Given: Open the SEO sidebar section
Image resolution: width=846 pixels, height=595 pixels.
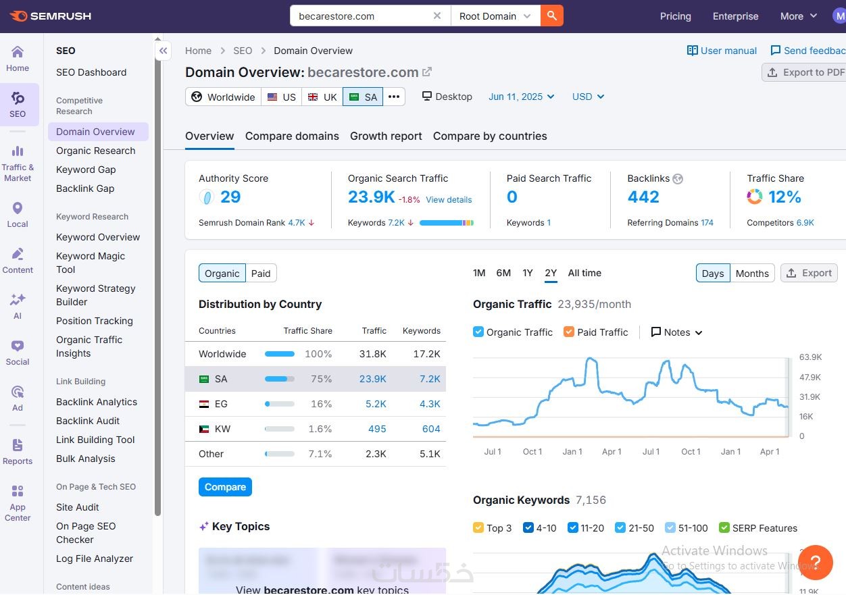Looking at the screenshot, I should pyautogui.click(x=18, y=105).
